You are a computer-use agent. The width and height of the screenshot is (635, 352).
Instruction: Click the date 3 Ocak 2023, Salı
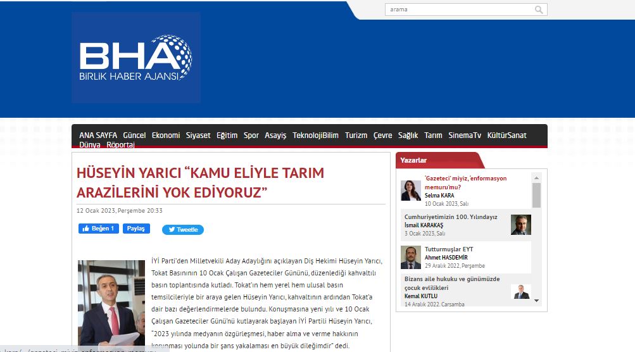point(424,234)
